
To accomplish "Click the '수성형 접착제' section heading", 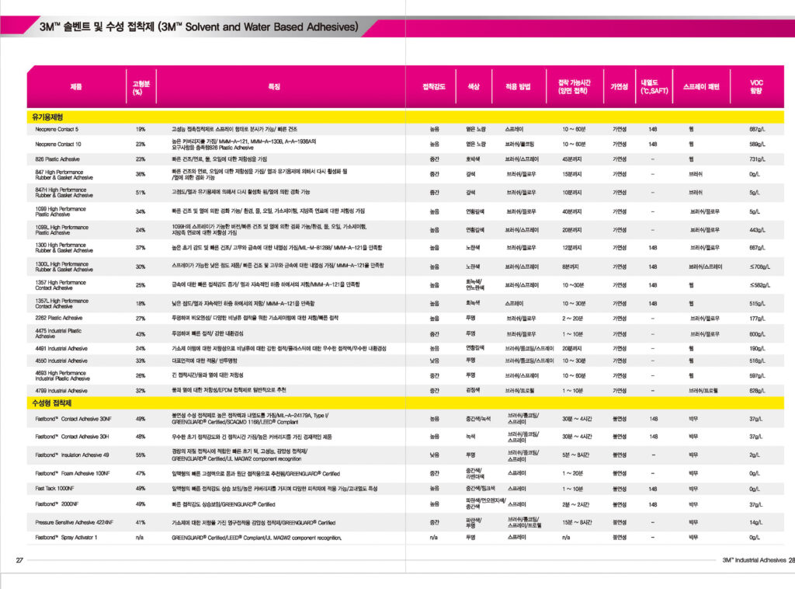I will click(51, 403).
